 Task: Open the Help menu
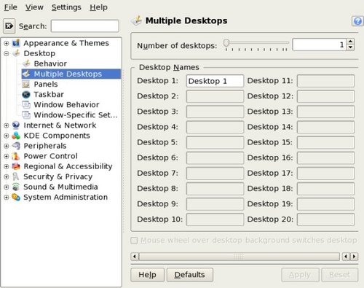98,7
